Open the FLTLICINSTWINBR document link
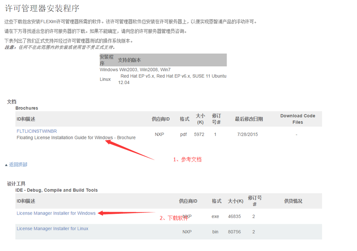This screenshot has width=357, height=251. coord(37,131)
